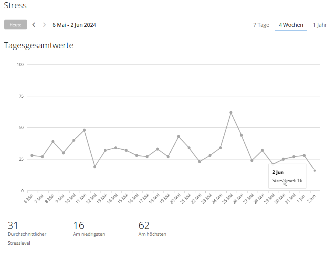This screenshot has width=335, height=253.
Task: Click the 26 Mai data point
Action: 241,135
